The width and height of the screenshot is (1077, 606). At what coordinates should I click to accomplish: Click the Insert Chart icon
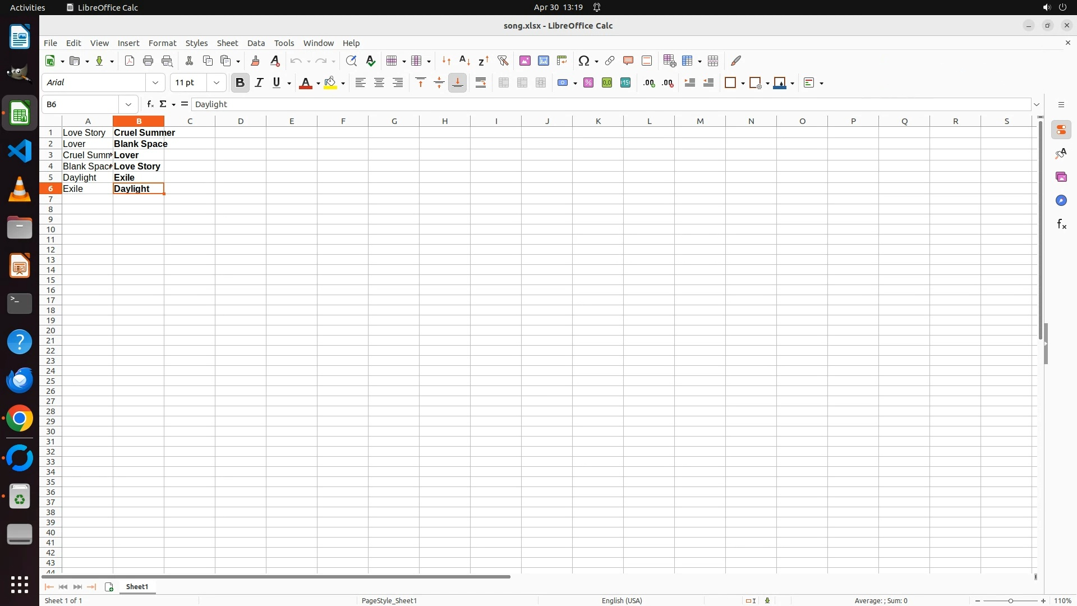point(543,61)
